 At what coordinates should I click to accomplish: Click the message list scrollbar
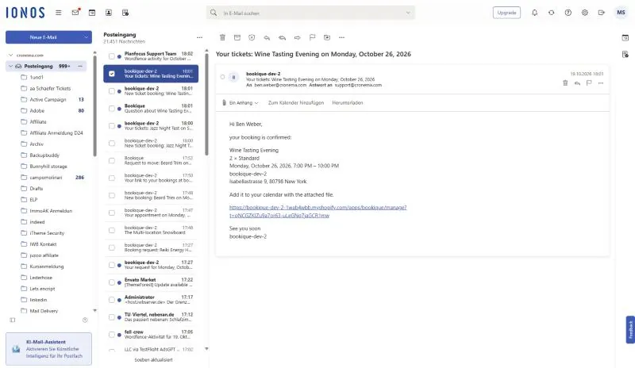pos(206,104)
